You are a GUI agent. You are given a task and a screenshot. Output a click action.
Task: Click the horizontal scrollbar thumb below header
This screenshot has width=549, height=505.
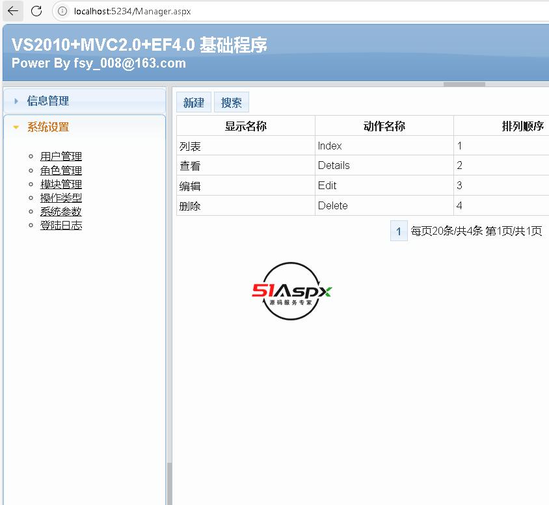click(464, 84)
